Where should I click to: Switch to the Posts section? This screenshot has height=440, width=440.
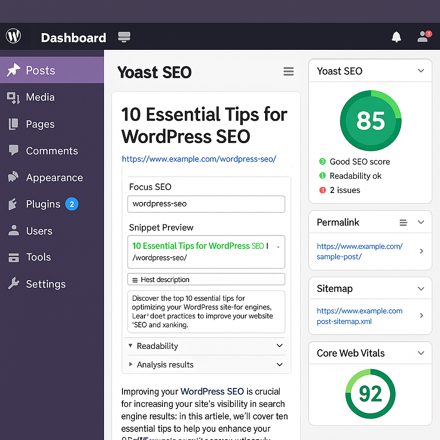(x=41, y=70)
